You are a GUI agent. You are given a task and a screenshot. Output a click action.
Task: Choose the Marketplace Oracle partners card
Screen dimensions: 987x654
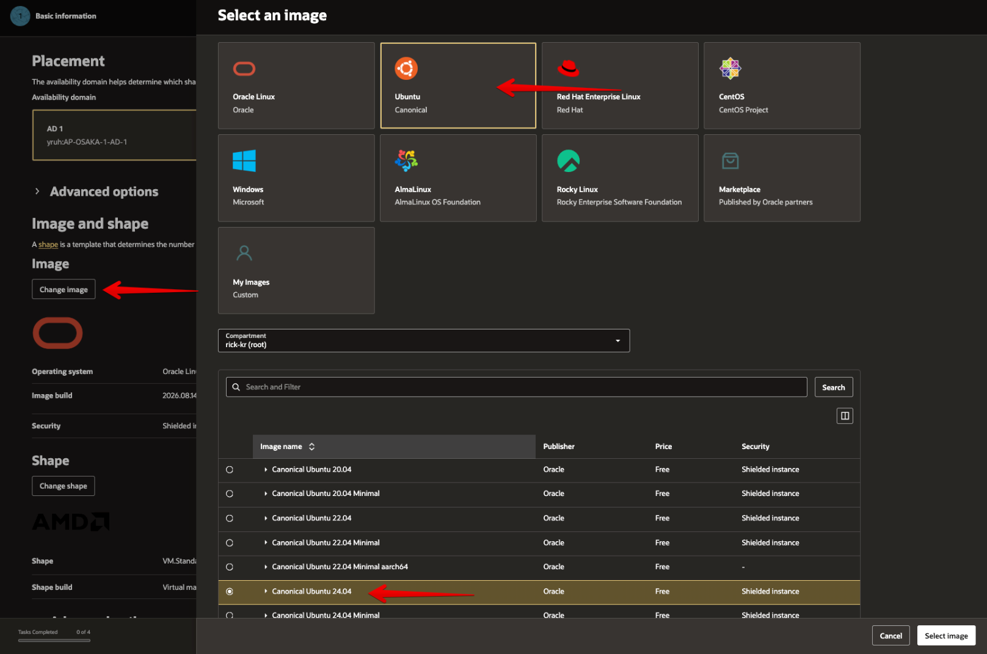point(782,178)
